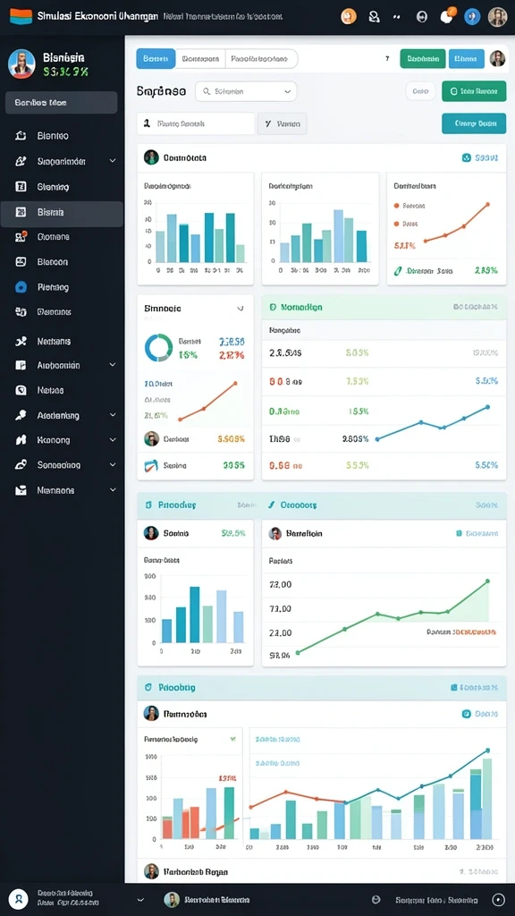This screenshot has height=916, width=515.
Task: Toggle the teal checkbox in Rannoobn header row
Action: pyautogui.click(x=466, y=713)
